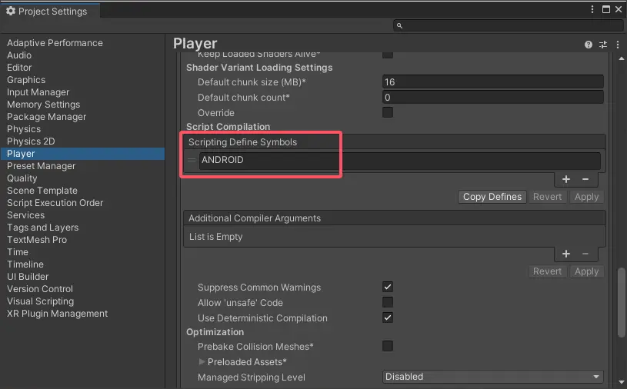The height and width of the screenshot is (389, 627).
Task: Click the scrollbar up arrow
Action: (x=622, y=58)
